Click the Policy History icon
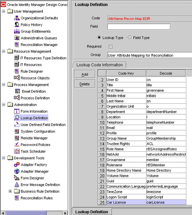The image size is (192, 215). (17, 25)
